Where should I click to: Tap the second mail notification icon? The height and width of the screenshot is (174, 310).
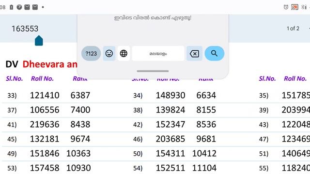[x=35, y=7]
